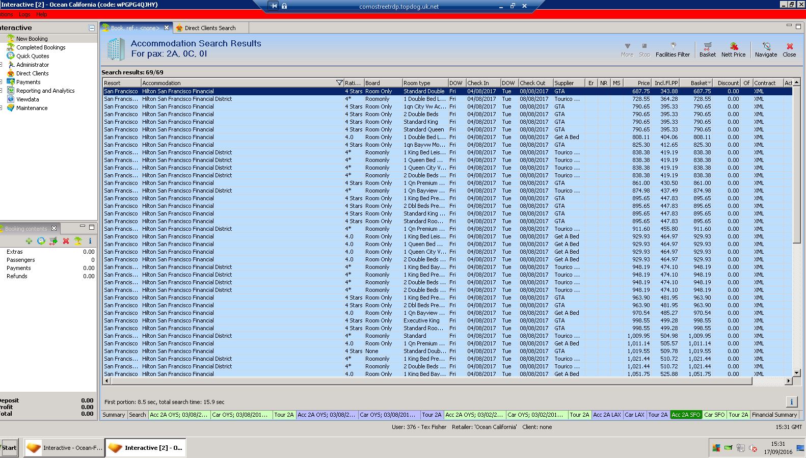Click the Windows Start button
Screen dimensions: 806x458
pyautogui.click(x=9, y=448)
